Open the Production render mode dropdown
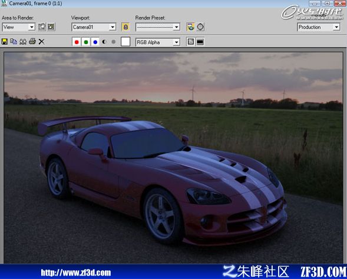This screenshot has width=347, height=279. [x=319, y=27]
